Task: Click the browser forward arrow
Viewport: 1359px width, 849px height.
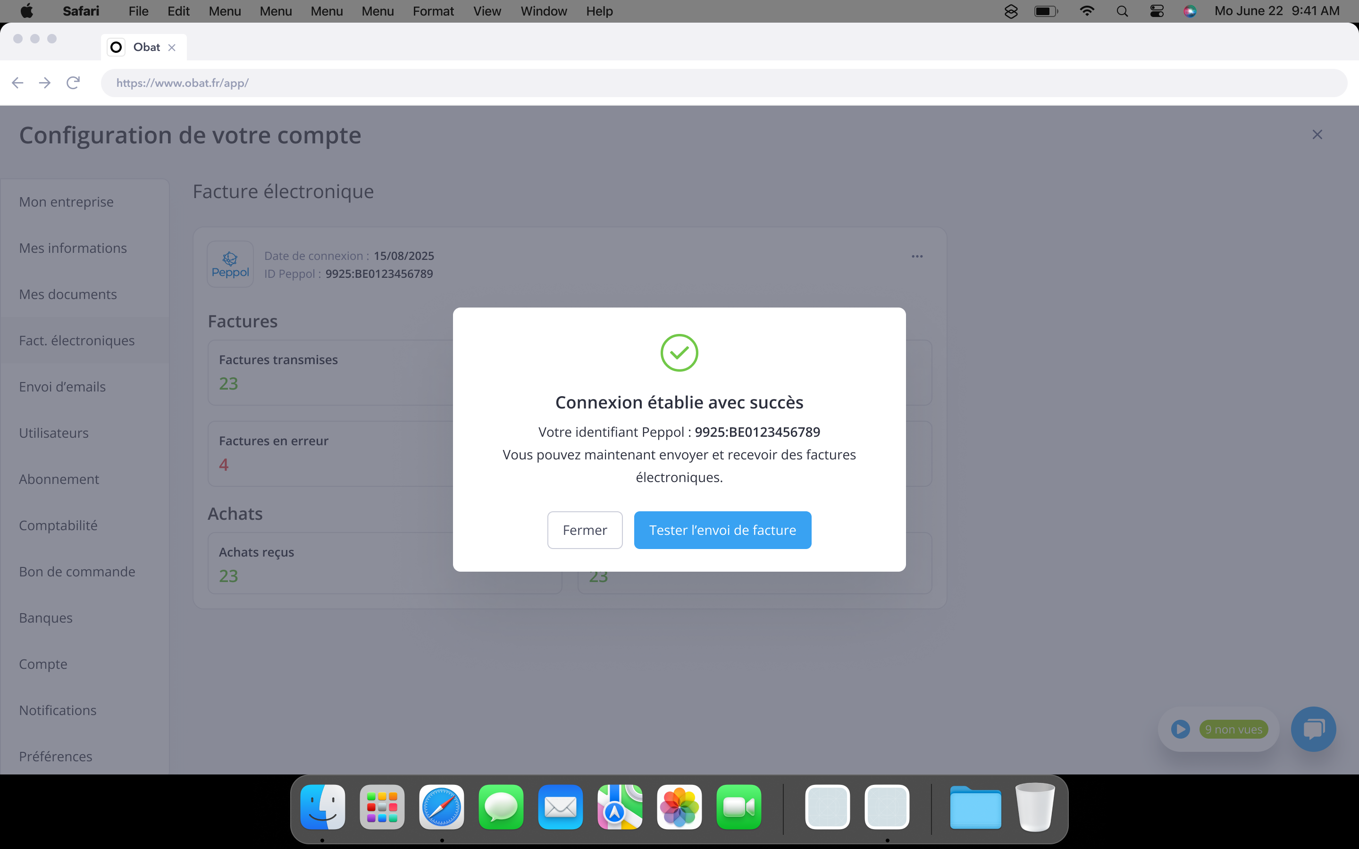Action: click(x=45, y=83)
